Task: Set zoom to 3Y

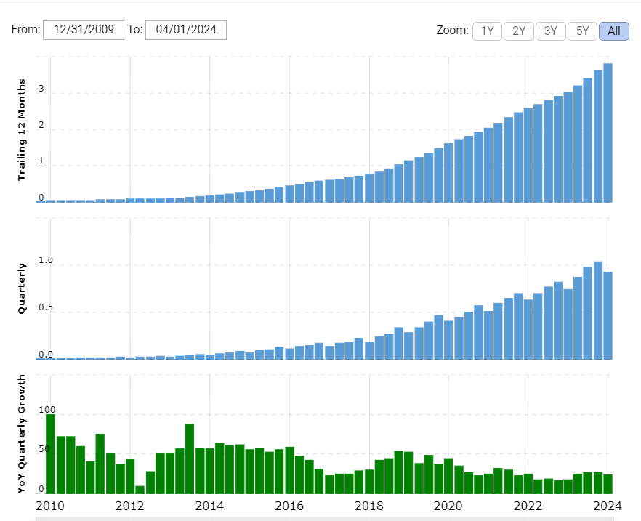Action: [551, 31]
